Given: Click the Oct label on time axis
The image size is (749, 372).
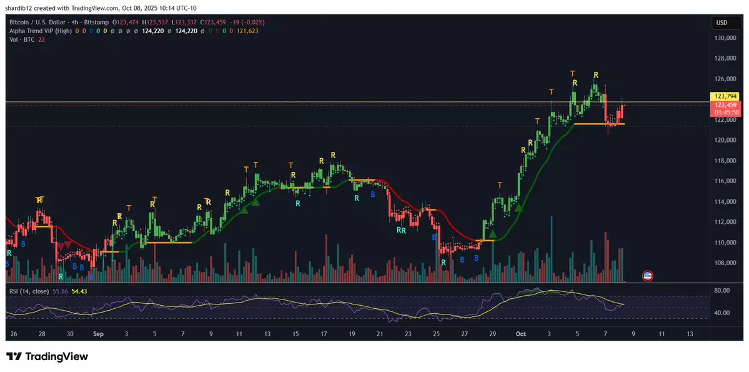Looking at the screenshot, I should (x=522, y=334).
